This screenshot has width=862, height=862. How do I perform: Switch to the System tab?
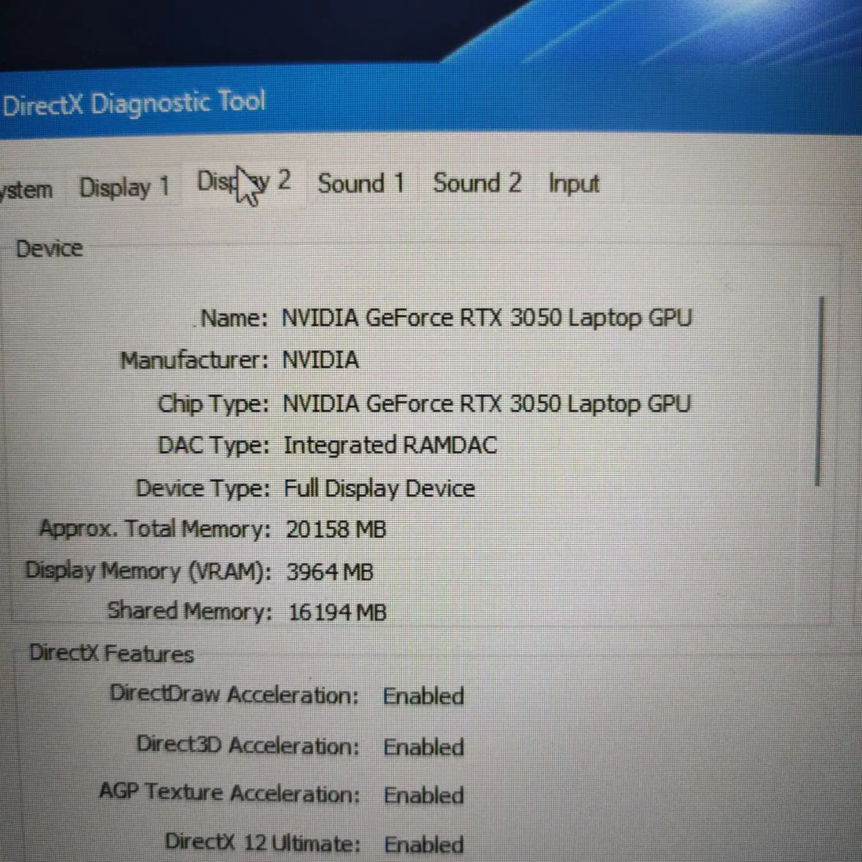26,190
